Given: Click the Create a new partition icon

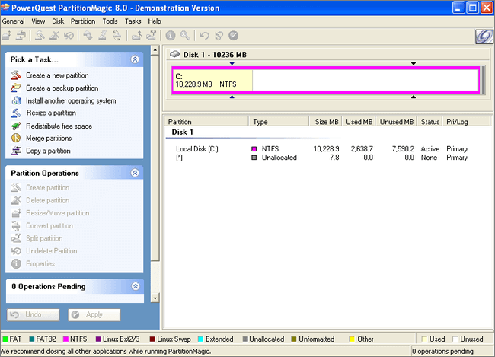Looking at the screenshot, I should click(x=17, y=75).
